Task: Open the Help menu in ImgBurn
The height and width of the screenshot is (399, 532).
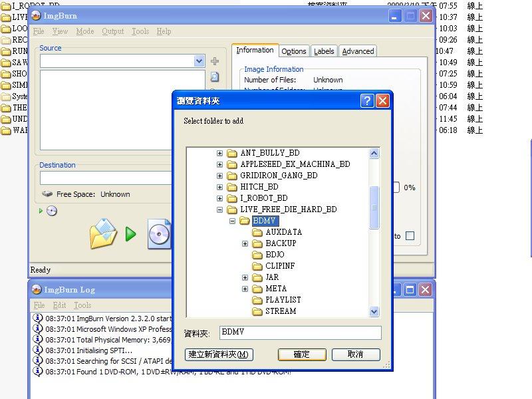Action: (x=164, y=31)
